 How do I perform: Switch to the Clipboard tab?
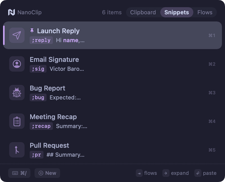pyautogui.click(x=143, y=12)
